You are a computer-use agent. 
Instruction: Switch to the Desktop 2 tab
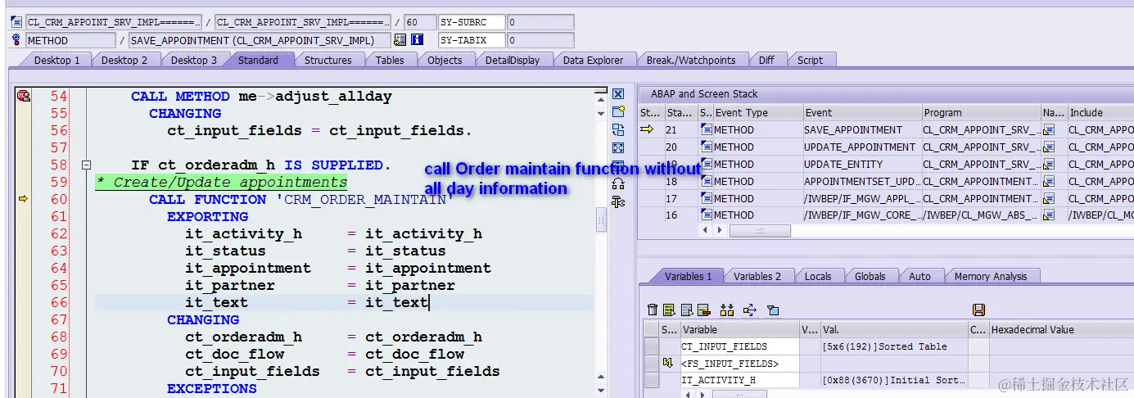pyautogui.click(x=124, y=60)
